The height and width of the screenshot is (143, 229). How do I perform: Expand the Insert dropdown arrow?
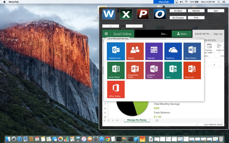pyautogui.click(x=219, y=53)
